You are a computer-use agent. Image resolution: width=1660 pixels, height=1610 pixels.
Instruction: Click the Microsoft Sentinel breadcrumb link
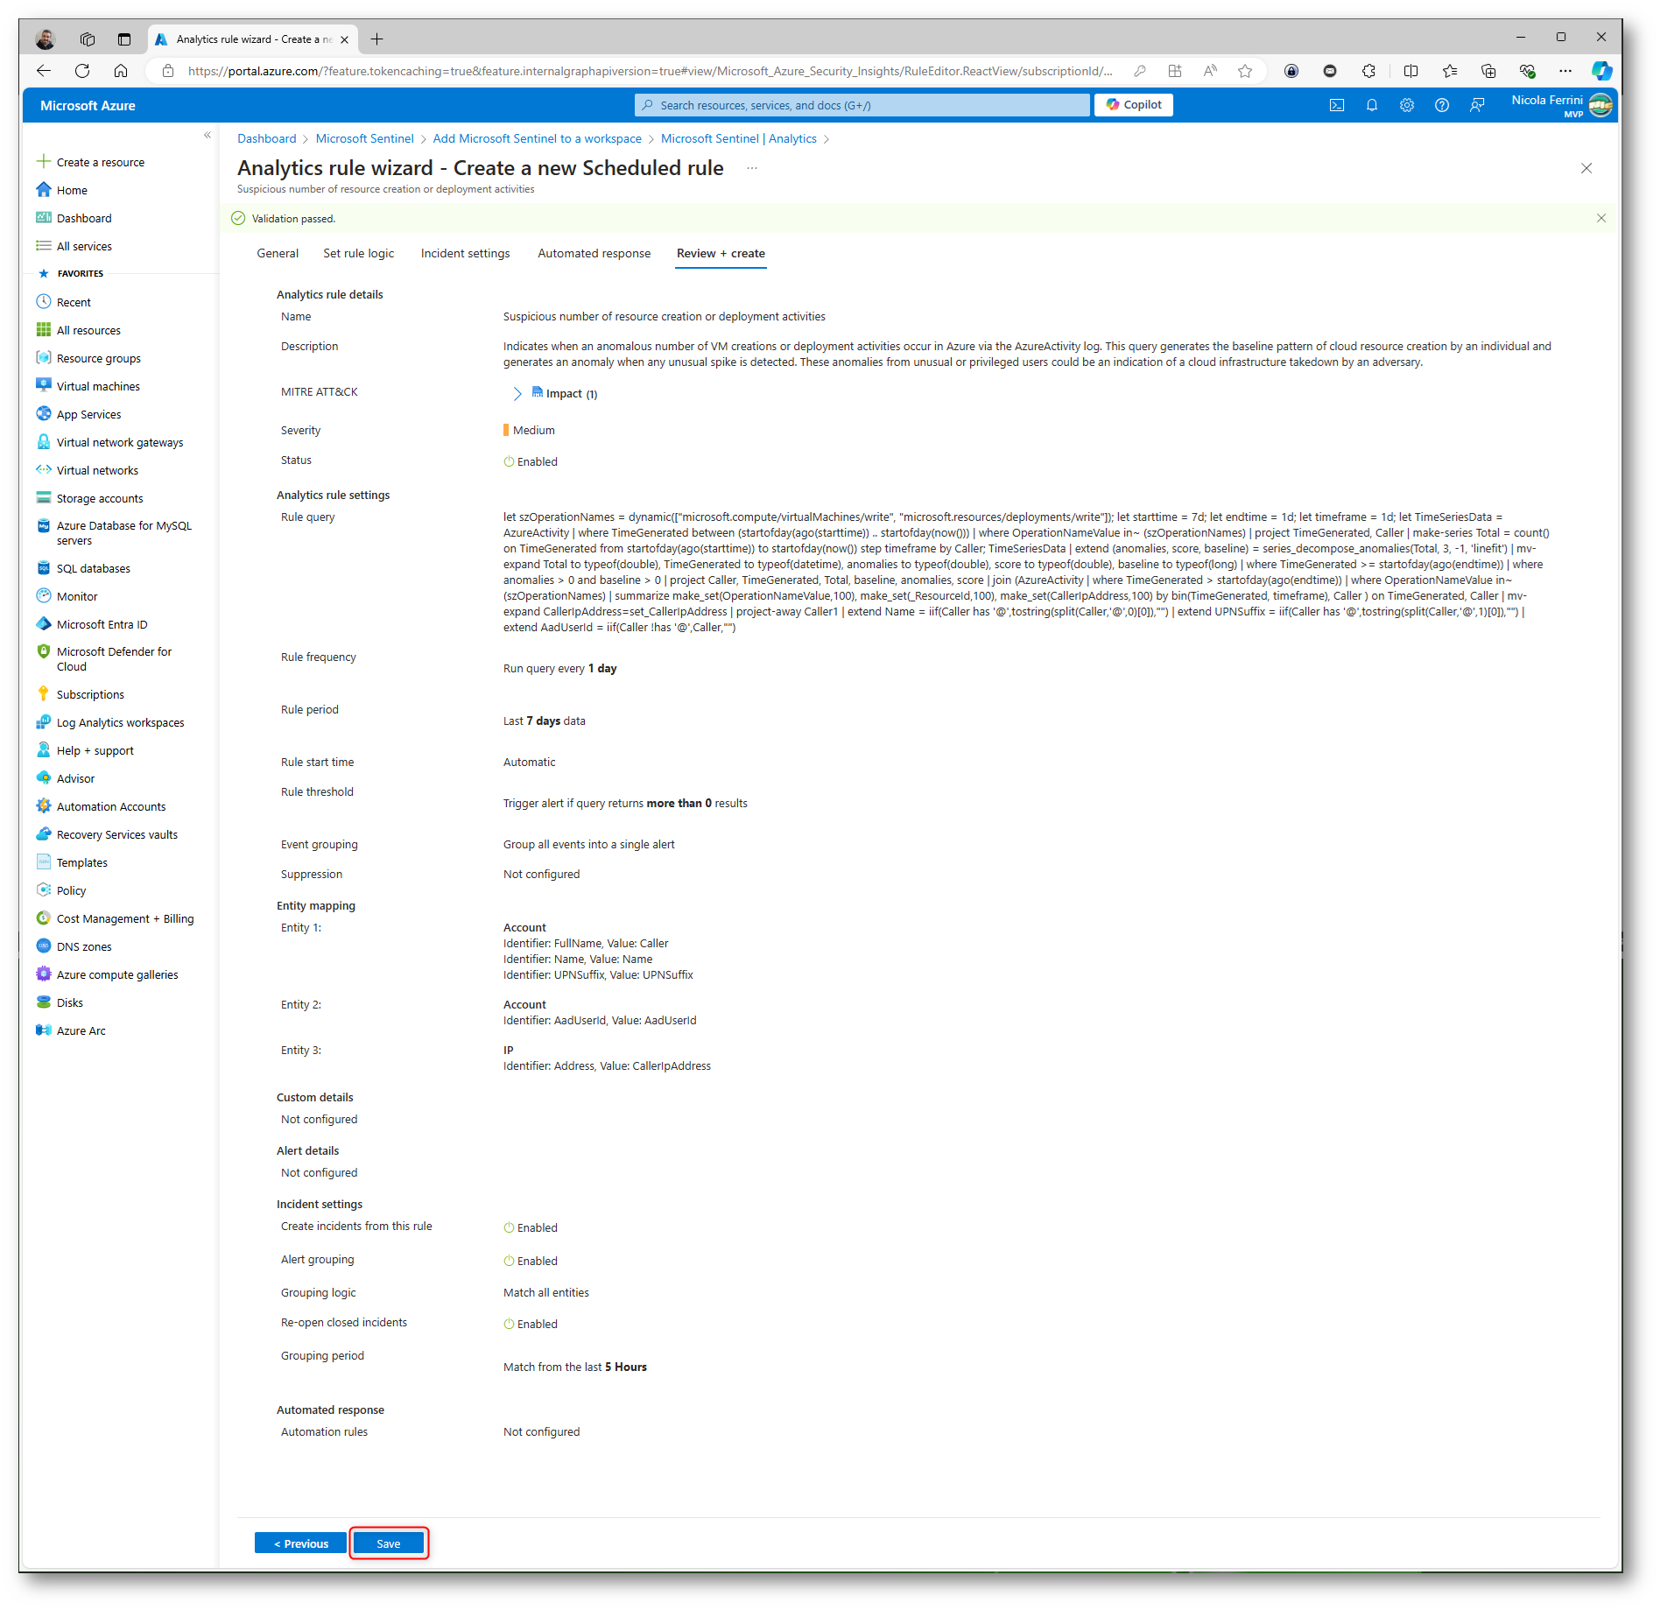[365, 138]
